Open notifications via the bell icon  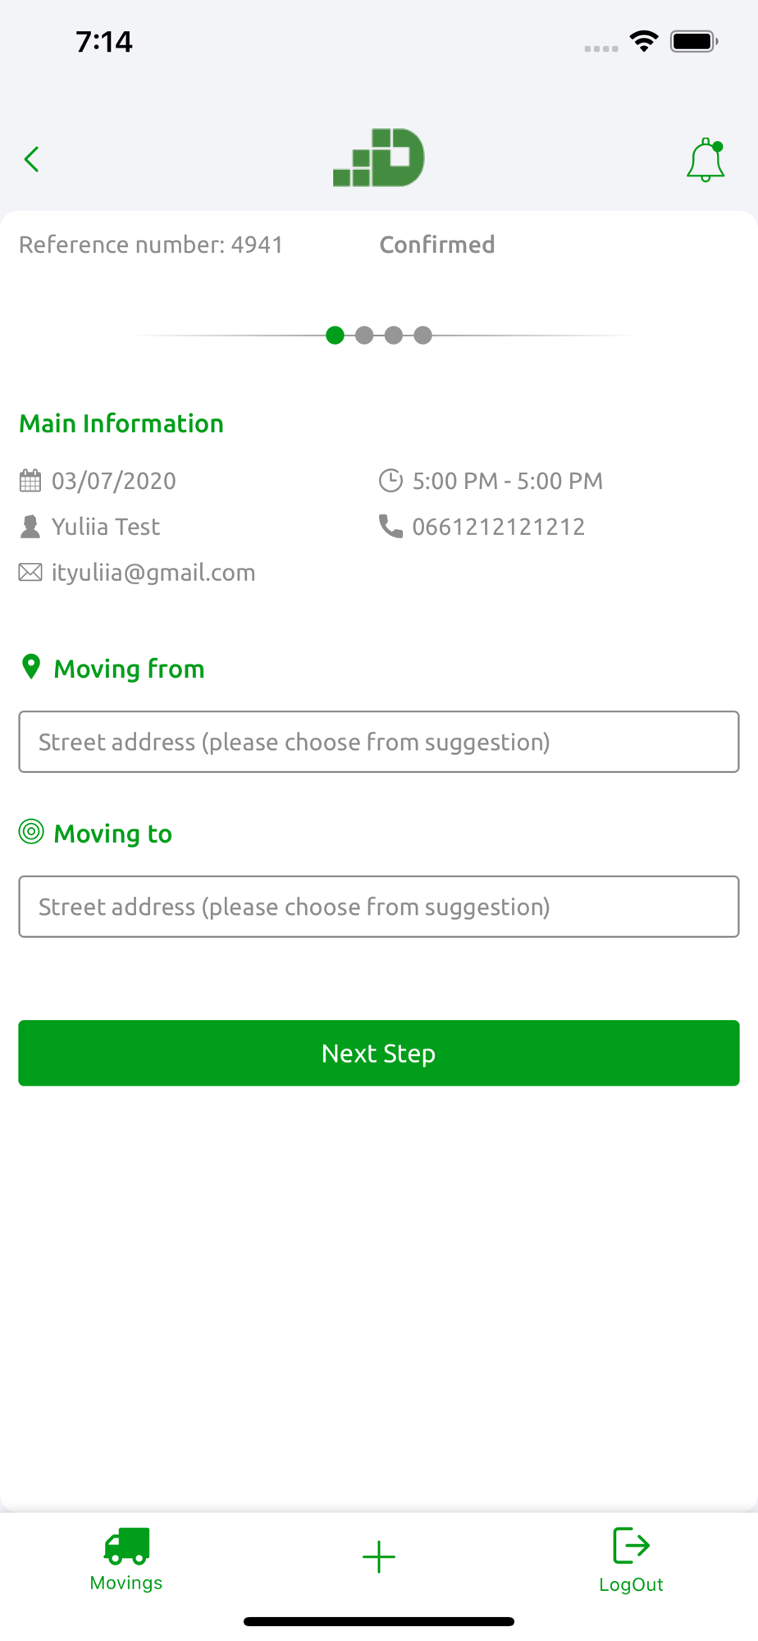click(705, 160)
